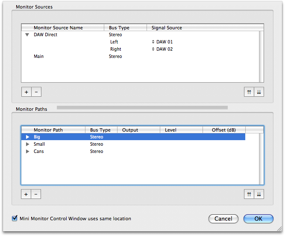Expand the Big monitor path
Screen dimensions: 285x236
pyautogui.click(x=27, y=137)
